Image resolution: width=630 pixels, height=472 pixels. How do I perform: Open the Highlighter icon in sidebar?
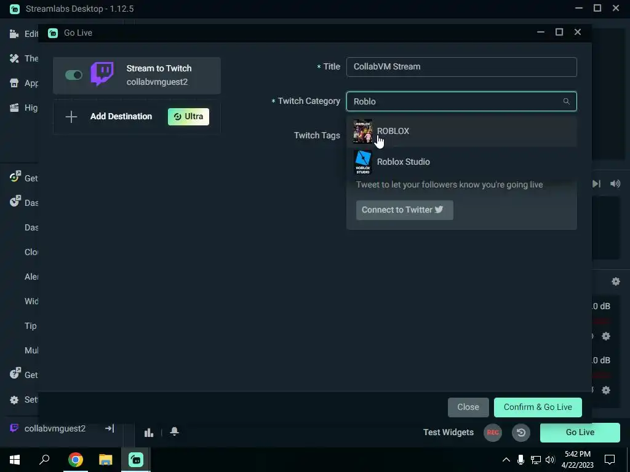click(x=14, y=108)
